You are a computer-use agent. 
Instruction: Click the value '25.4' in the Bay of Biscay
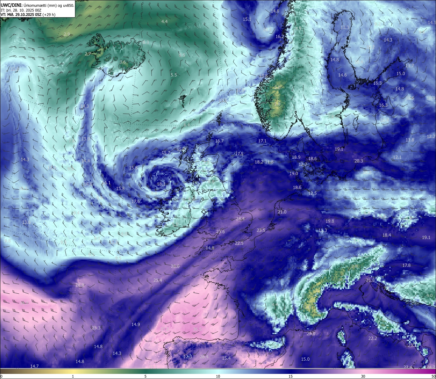coord(158,280)
